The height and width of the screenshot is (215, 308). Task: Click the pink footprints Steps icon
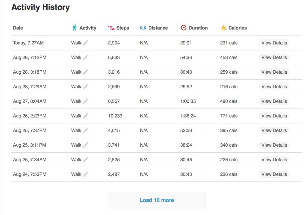tap(111, 28)
